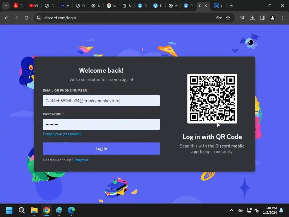Screen dimensions: 289x217
Task: Click the OneDrive cloud tray icon
Action: tap(240, 210)
